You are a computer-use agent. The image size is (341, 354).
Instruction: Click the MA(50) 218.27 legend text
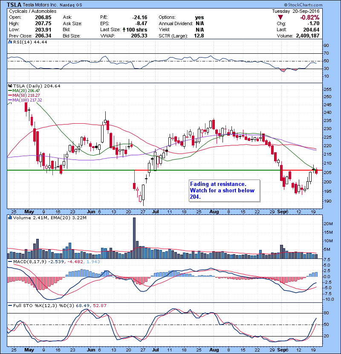coord(26,96)
